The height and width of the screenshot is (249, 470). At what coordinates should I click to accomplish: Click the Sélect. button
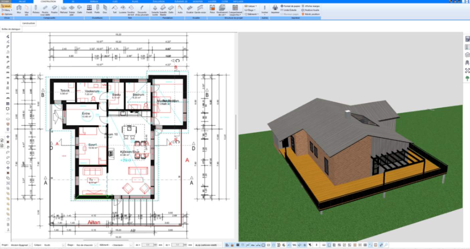(6, 6)
